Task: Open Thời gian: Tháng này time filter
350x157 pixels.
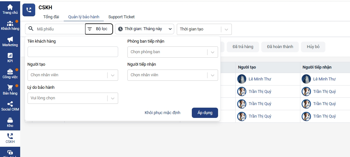Action: [x=144, y=29]
